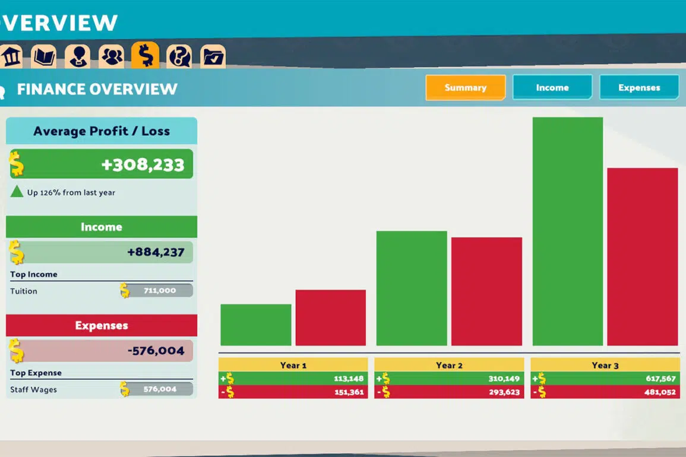Click the Year 3 green income bar
Image resolution: width=686 pixels, height=457 pixels.
[x=567, y=231]
